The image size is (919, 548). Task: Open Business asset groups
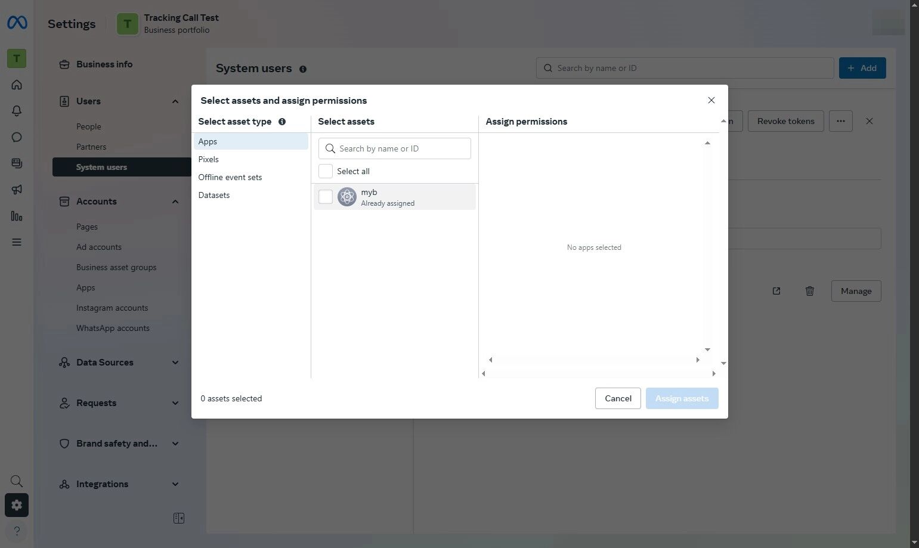116,267
